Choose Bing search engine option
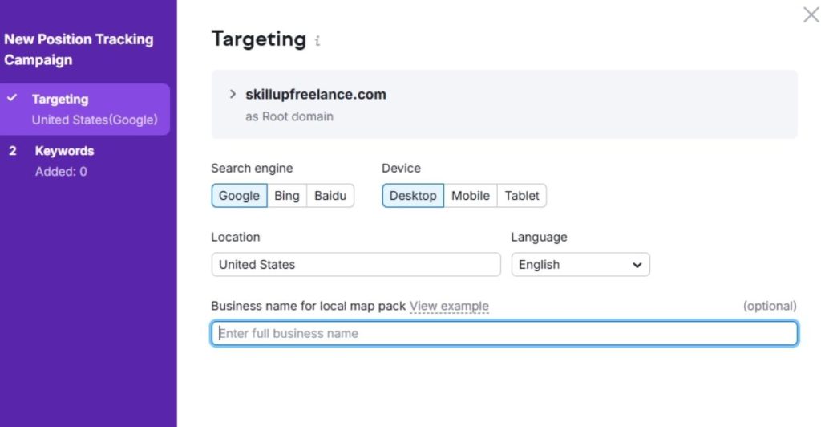The width and height of the screenshot is (821, 427). [x=286, y=196]
